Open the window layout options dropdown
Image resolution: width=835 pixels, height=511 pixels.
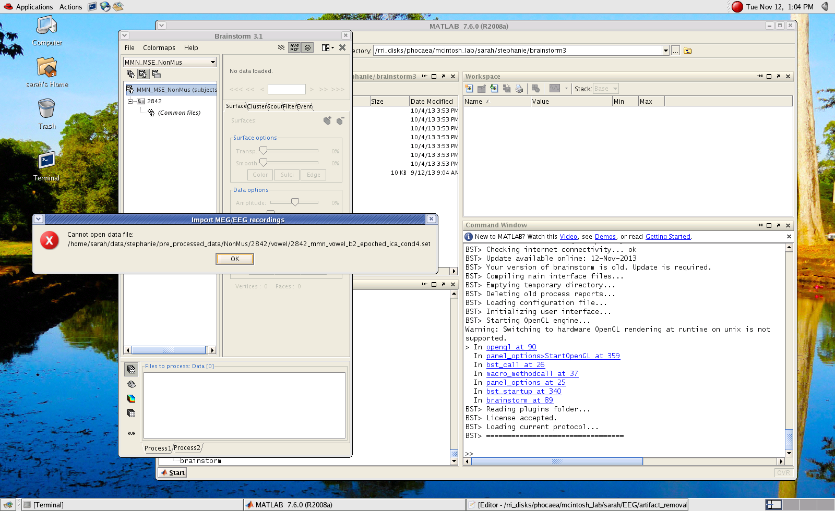(x=328, y=47)
